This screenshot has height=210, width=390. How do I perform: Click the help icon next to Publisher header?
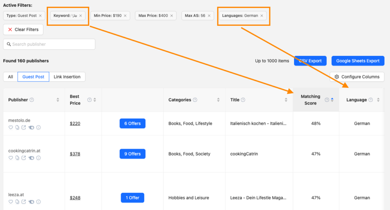(32, 100)
